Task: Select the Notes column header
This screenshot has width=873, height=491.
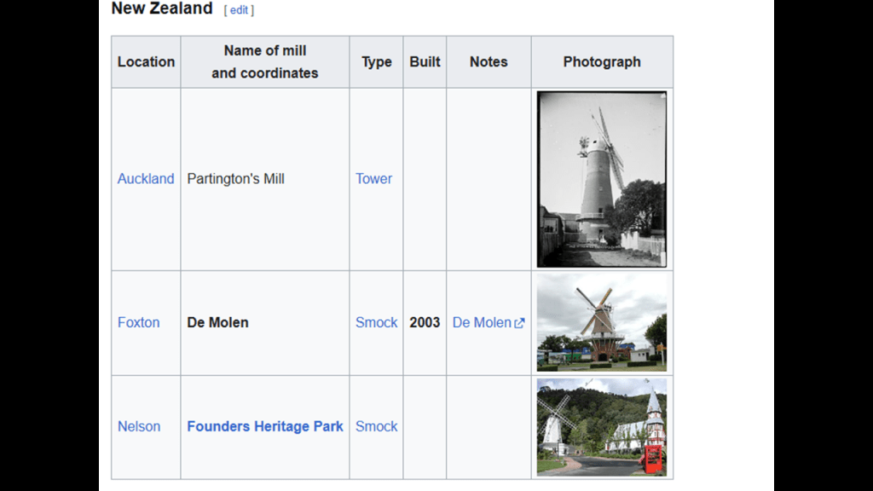Action: pyautogui.click(x=489, y=62)
